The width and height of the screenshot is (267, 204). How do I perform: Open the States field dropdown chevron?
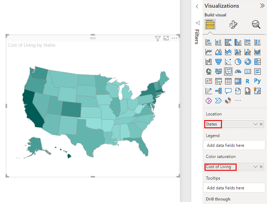coord(255,124)
